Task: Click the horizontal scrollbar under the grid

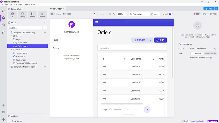Action: 122,104
